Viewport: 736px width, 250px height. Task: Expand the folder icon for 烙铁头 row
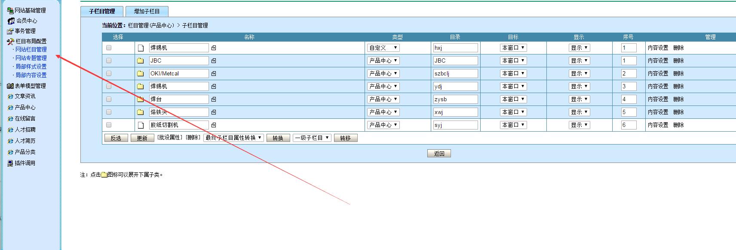(140, 112)
